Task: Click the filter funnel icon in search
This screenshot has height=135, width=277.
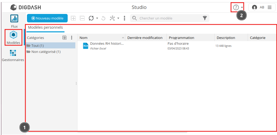Action: tap(205, 18)
